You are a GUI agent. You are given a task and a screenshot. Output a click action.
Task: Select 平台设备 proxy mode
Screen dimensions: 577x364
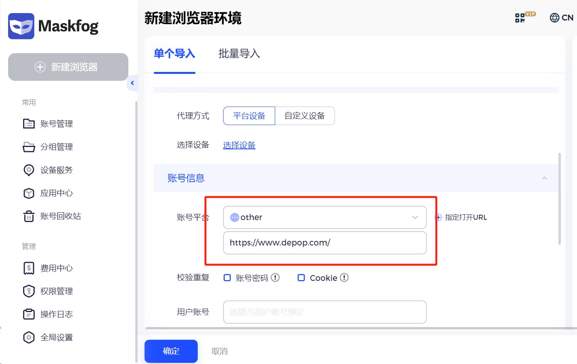tap(249, 116)
